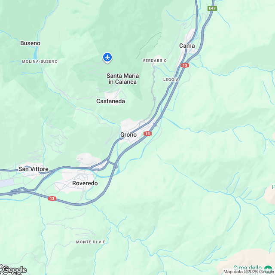
Task: Click the green mountain peak icon
Action: coord(268,269)
